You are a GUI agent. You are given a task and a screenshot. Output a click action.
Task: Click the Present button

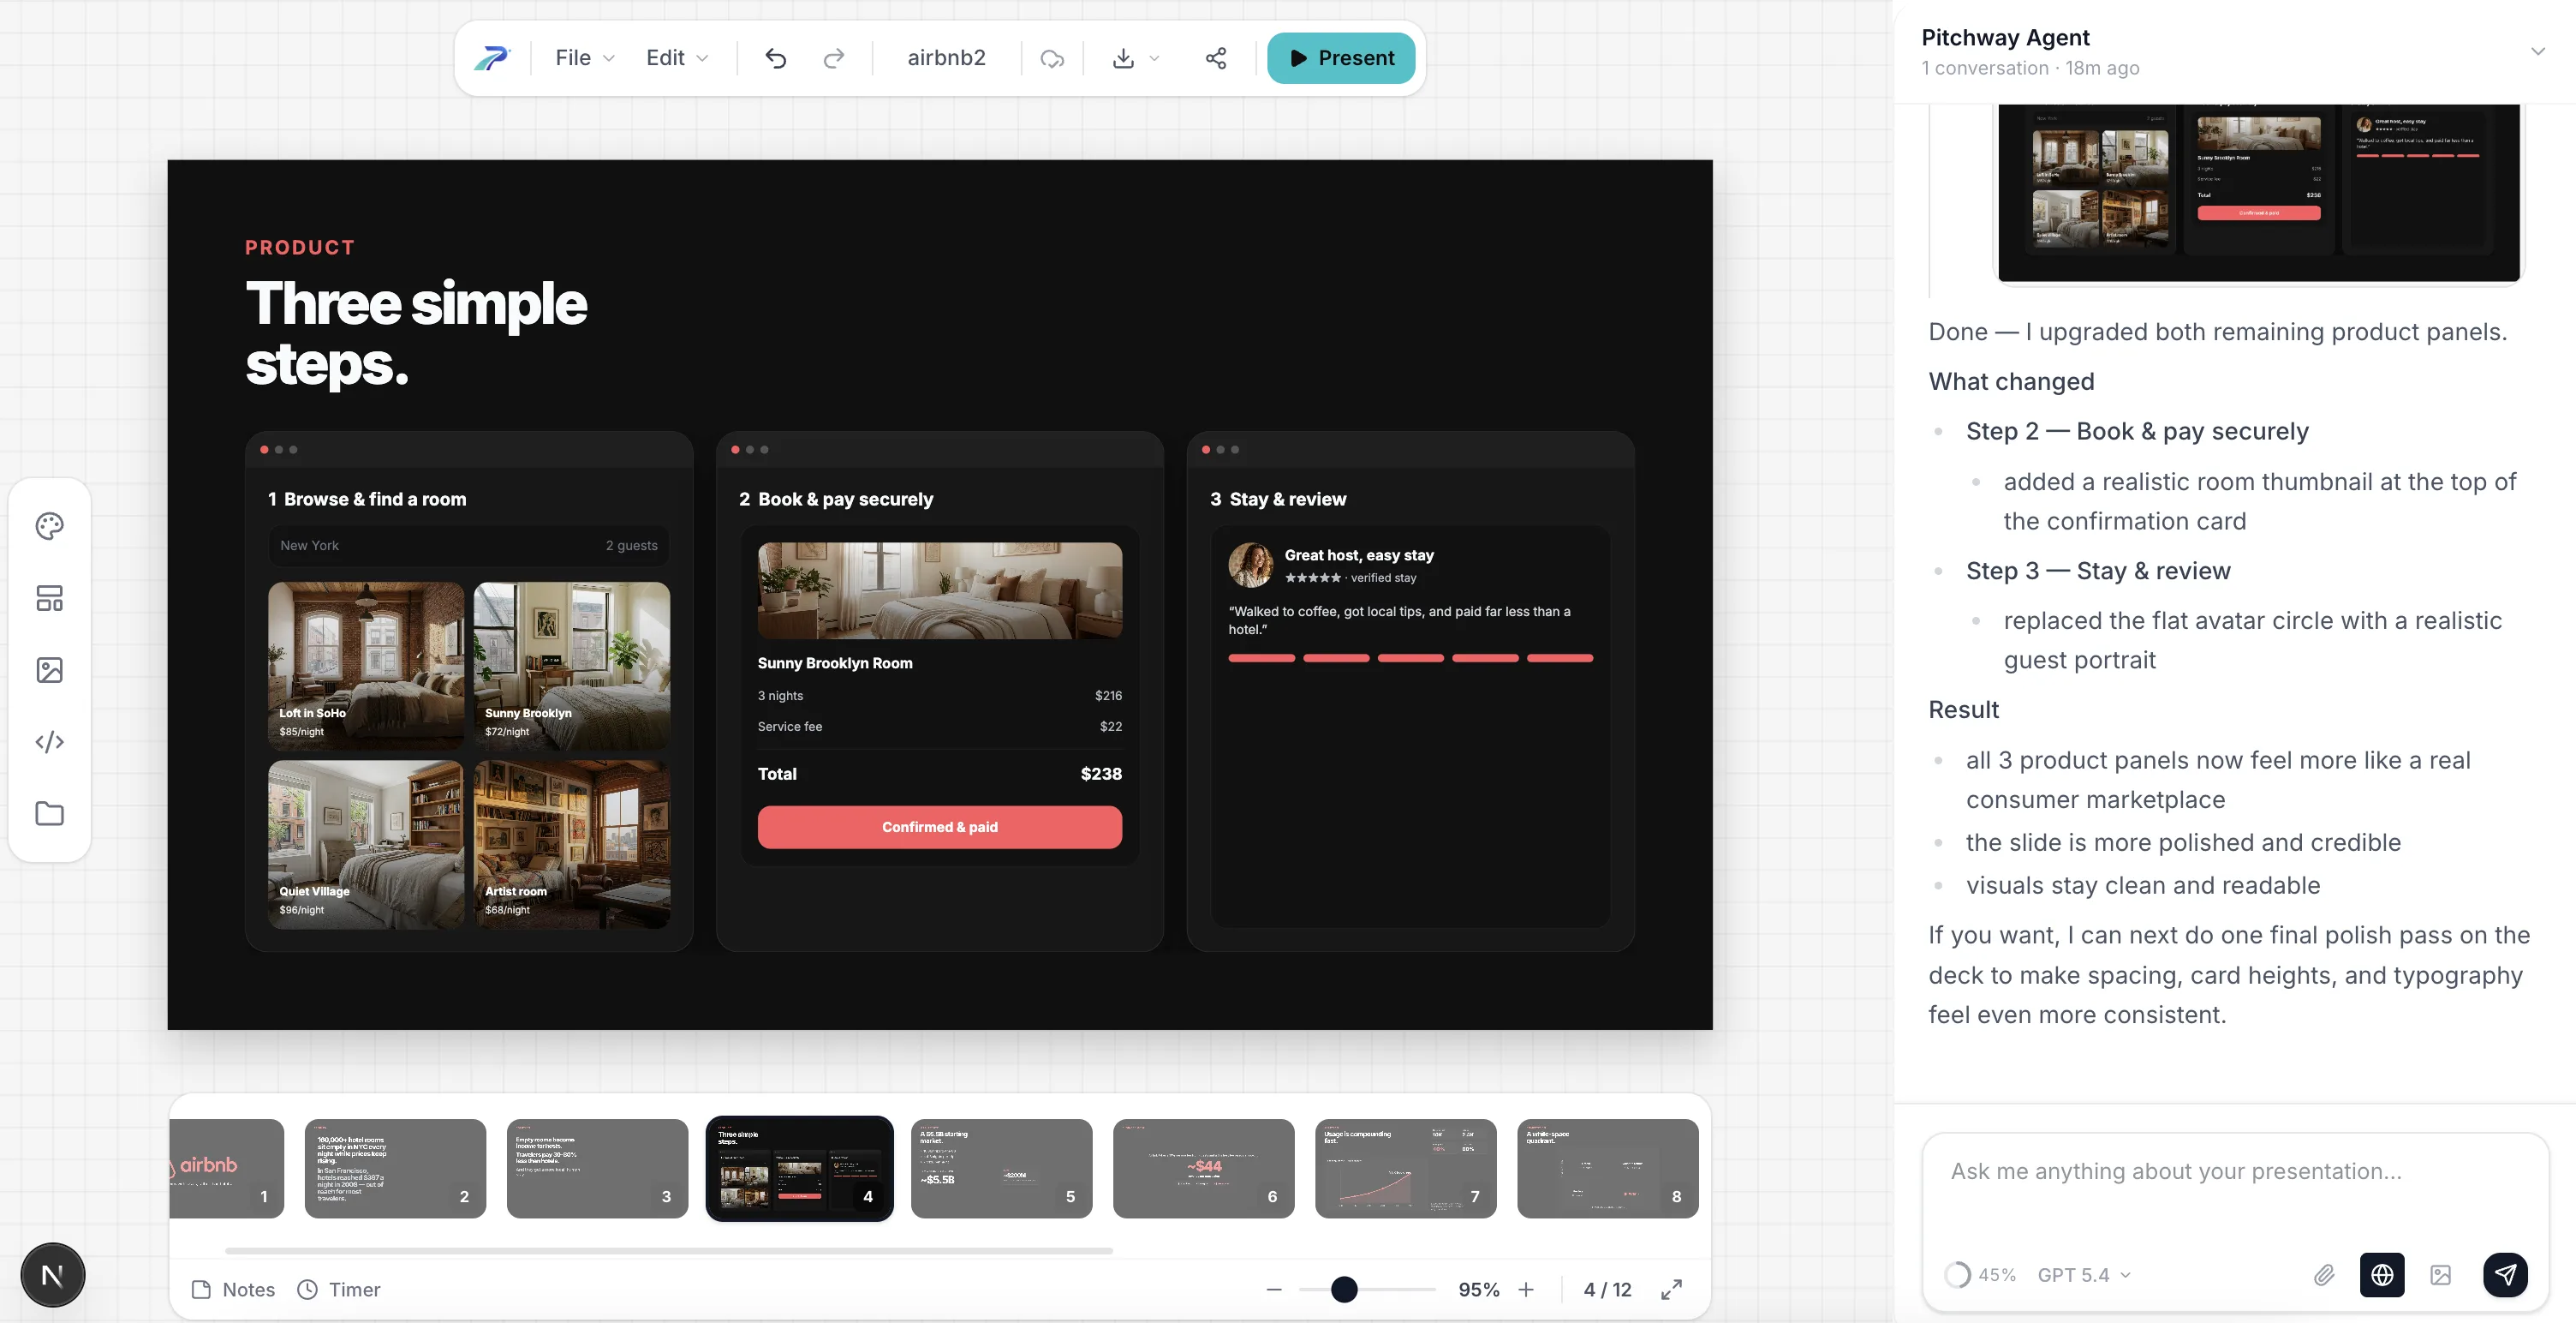coord(1341,58)
